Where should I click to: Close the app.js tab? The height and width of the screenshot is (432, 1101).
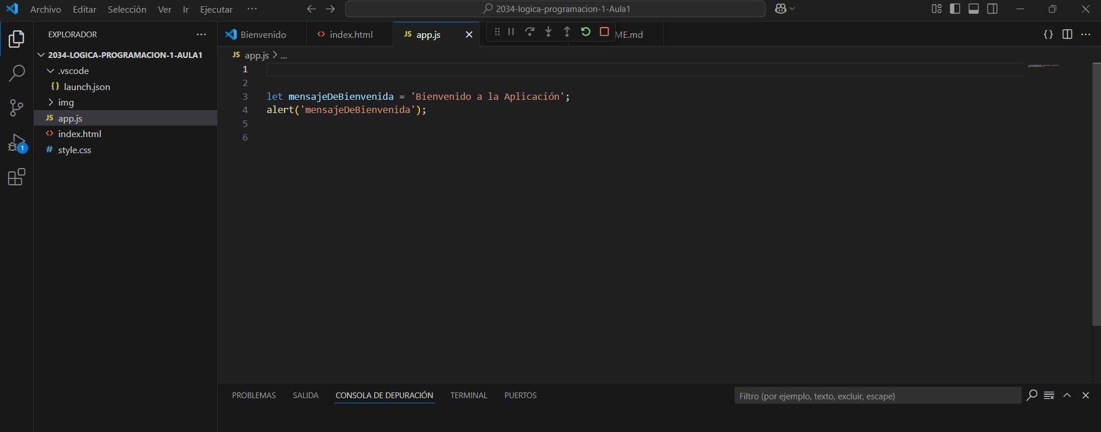[x=469, y=34]
